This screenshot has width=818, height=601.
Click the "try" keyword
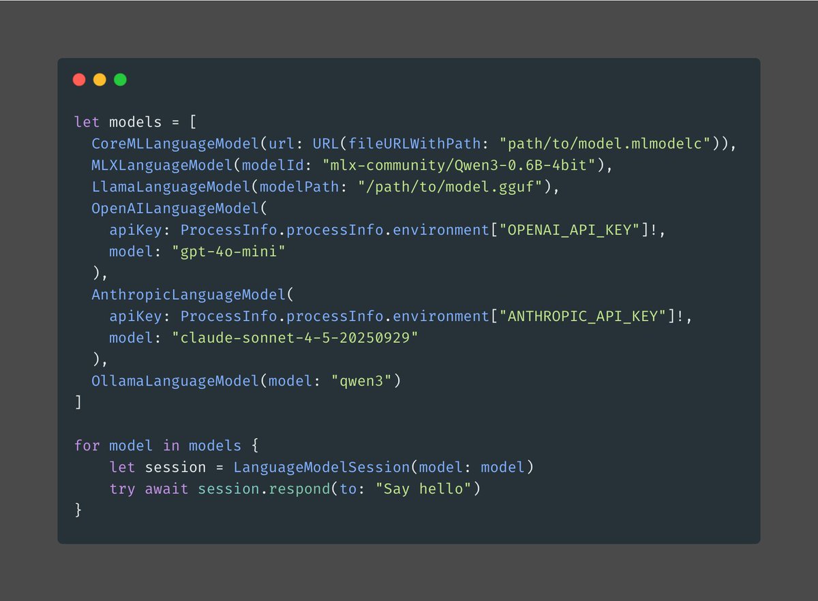pos(123,489)
